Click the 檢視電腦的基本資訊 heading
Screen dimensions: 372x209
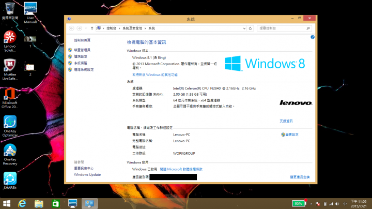pyautogui.click(x=146, y=42)
